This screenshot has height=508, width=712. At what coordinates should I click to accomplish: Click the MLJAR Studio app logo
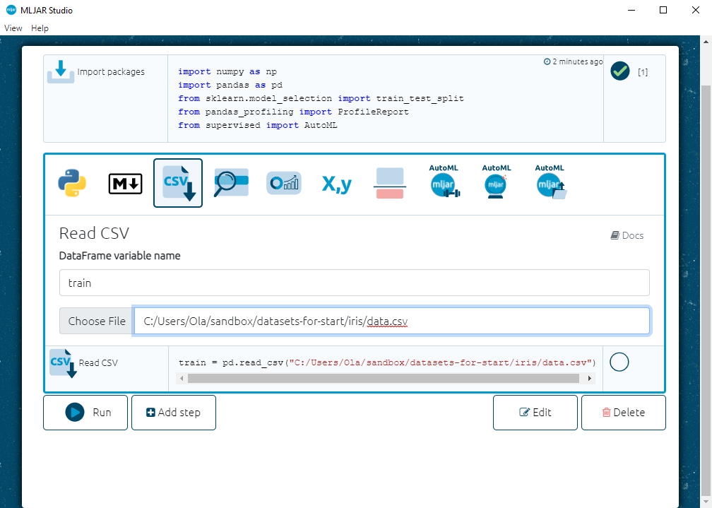point(11,10)
